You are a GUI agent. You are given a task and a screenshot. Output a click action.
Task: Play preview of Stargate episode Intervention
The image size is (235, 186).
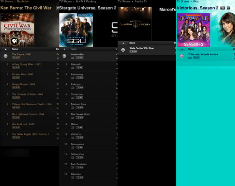pyautogui.click(x=64, y=56)
